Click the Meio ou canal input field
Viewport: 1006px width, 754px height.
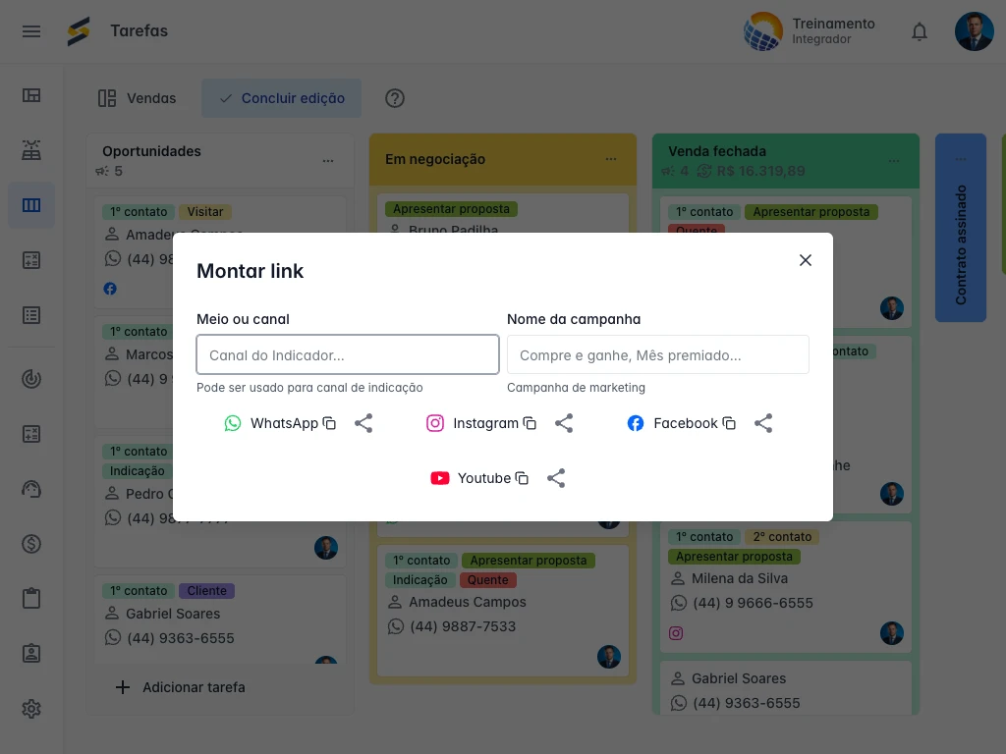348,355
